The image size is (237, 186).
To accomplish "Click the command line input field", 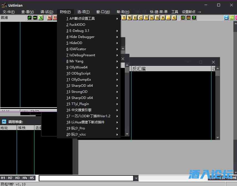I will point(86,178).
